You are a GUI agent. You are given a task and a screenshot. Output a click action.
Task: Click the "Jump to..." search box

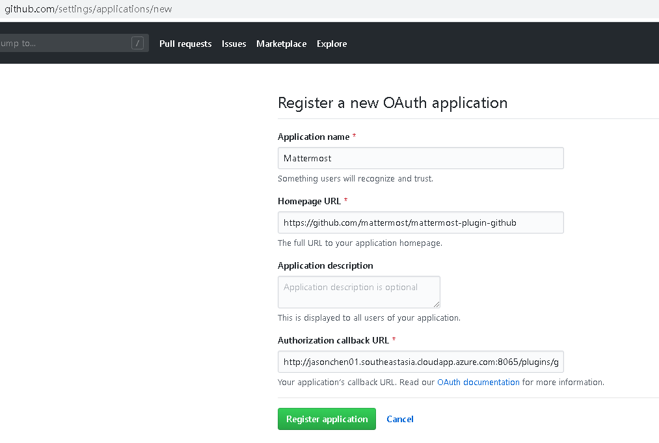(x=65, y=44)
